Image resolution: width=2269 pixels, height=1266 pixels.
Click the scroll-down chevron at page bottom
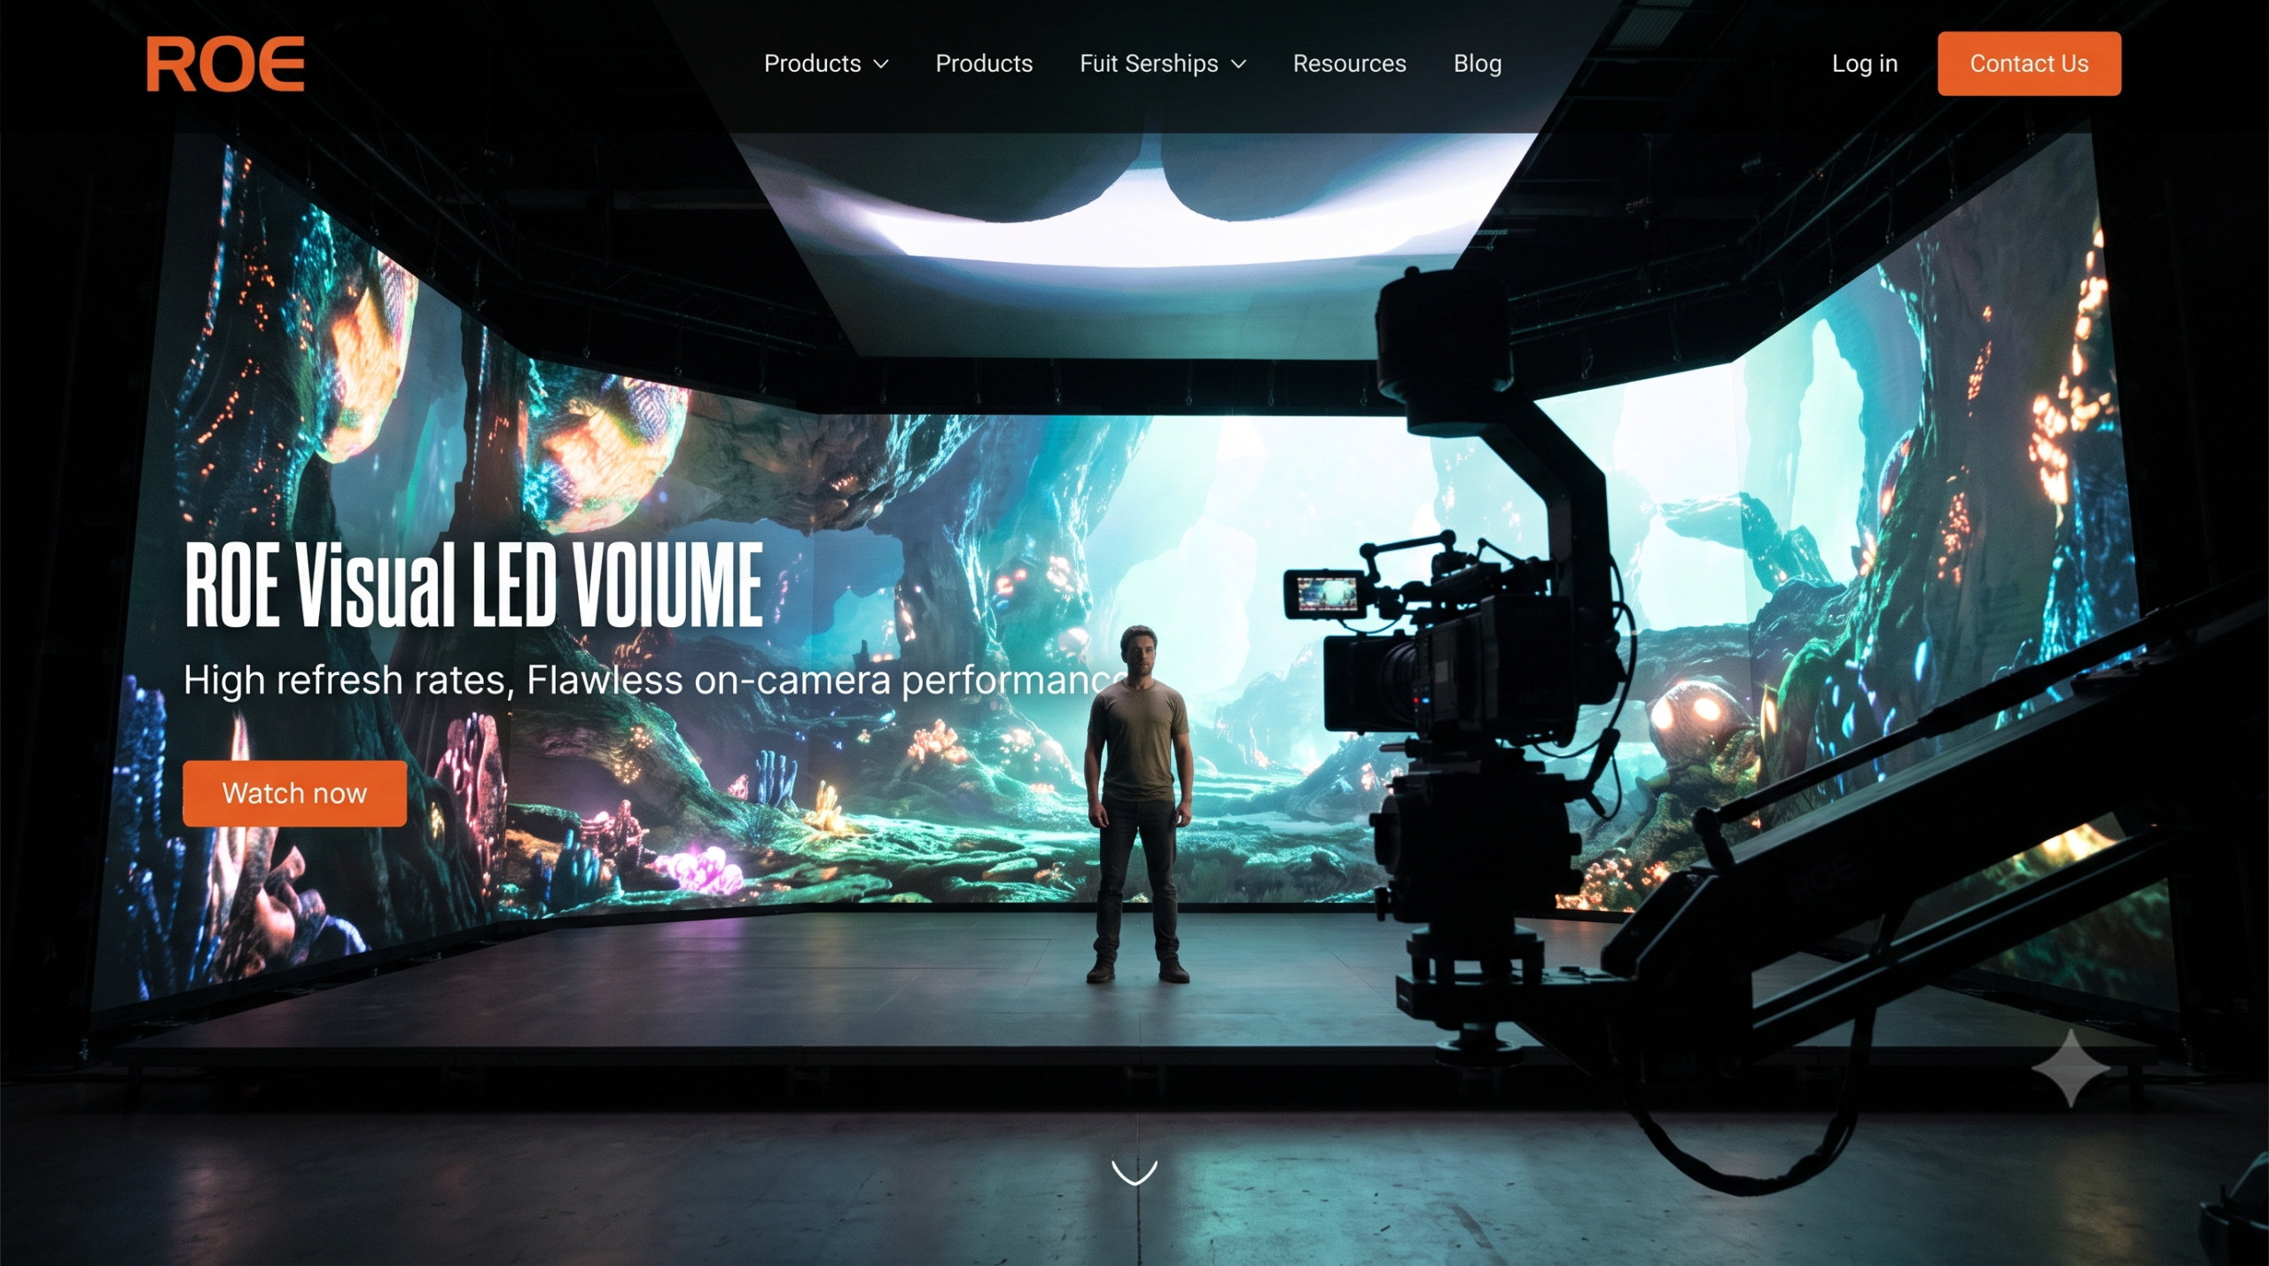pos(1134,1172)
